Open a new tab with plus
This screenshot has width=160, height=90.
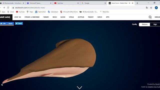click(x=137, y=3)
